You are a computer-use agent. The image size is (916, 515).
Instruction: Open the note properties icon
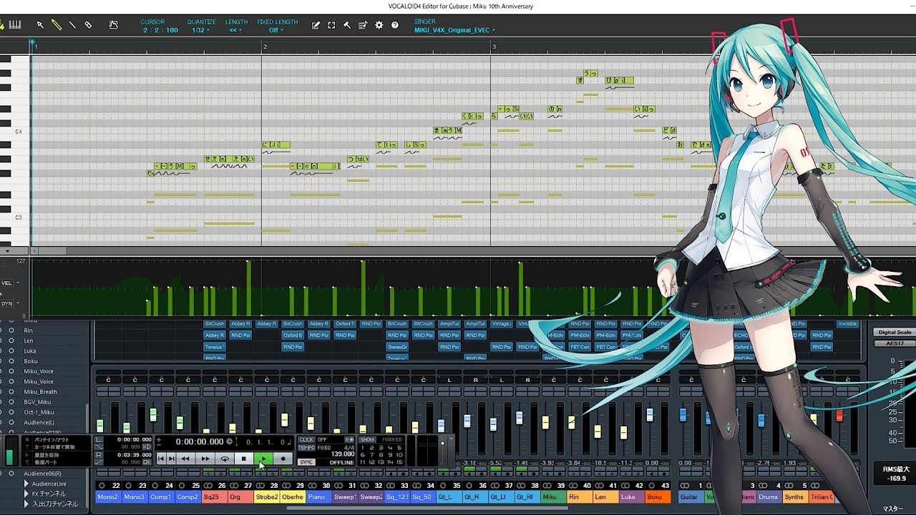click(x=363, y=25)
